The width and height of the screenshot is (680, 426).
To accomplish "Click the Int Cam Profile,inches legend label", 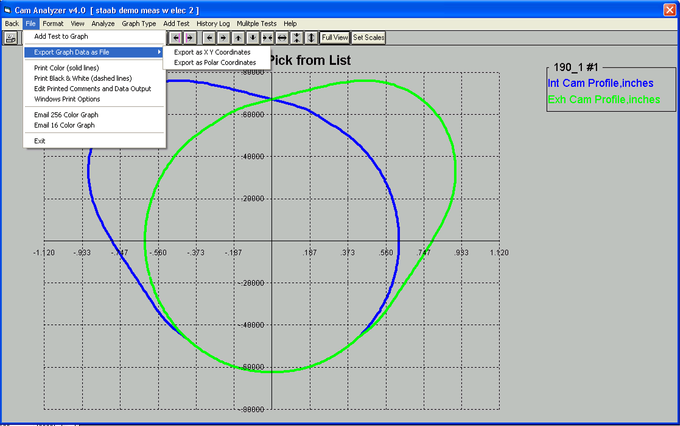I will coord(600,83).
